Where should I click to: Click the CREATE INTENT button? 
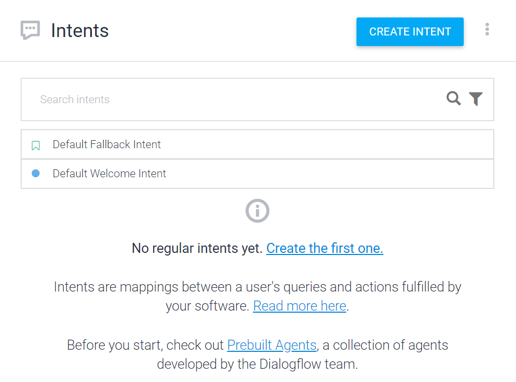(410, 32)
